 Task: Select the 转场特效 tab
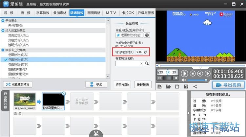coord(77,13)
